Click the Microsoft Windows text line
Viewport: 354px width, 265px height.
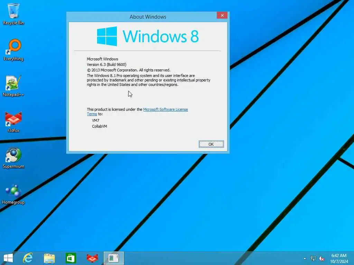(x=102, y=59)
